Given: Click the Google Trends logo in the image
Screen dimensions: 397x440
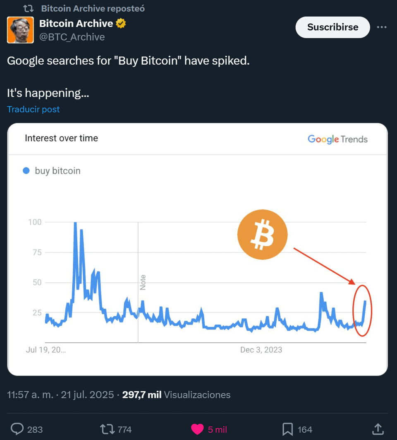Looking at the screenshot, I should (337, 139).
